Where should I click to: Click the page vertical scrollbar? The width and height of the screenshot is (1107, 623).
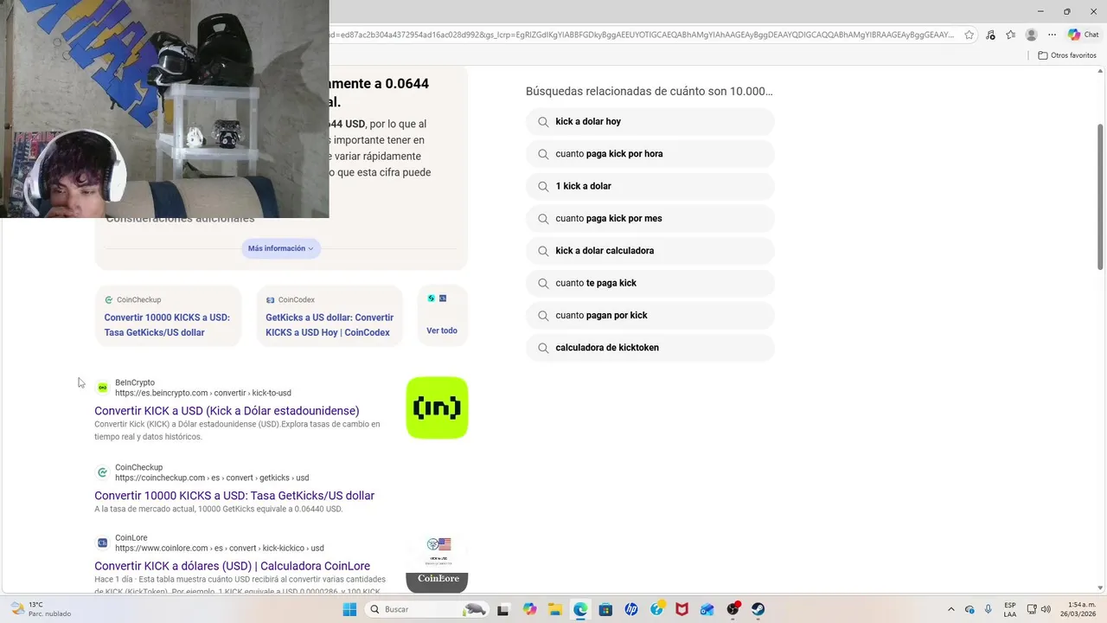click(x=1101, y=199)
